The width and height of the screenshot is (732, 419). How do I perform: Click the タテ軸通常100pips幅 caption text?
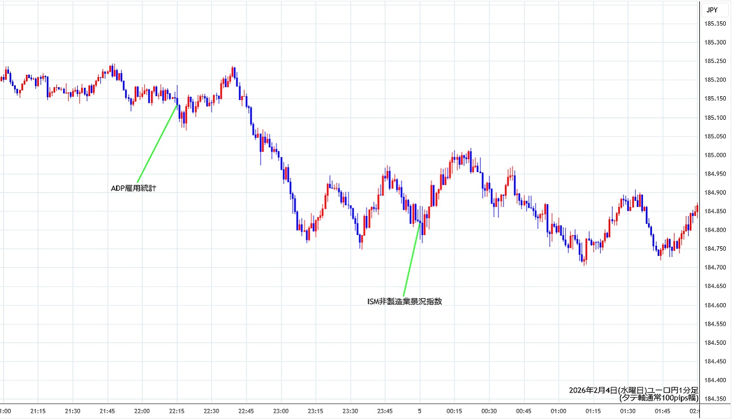tap(658, 398)
